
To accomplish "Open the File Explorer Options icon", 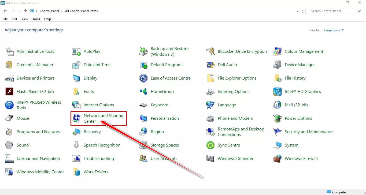I will point(210,78).
